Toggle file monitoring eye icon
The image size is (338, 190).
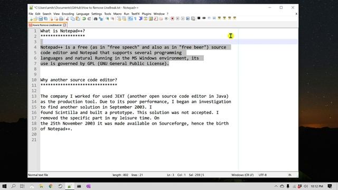[x=166, y=19]
